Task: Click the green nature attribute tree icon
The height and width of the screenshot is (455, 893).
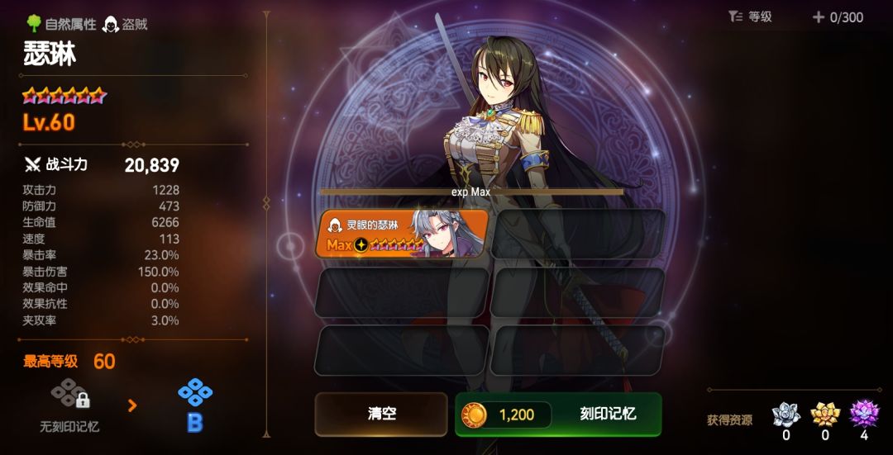Action: pos(34,23)
